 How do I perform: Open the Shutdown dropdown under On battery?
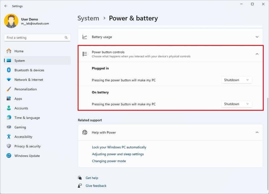[237, 104]
